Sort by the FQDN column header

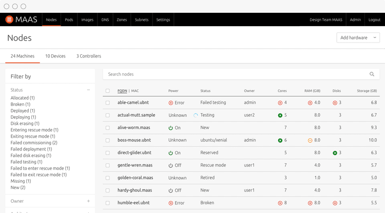[x=122, y=91]
